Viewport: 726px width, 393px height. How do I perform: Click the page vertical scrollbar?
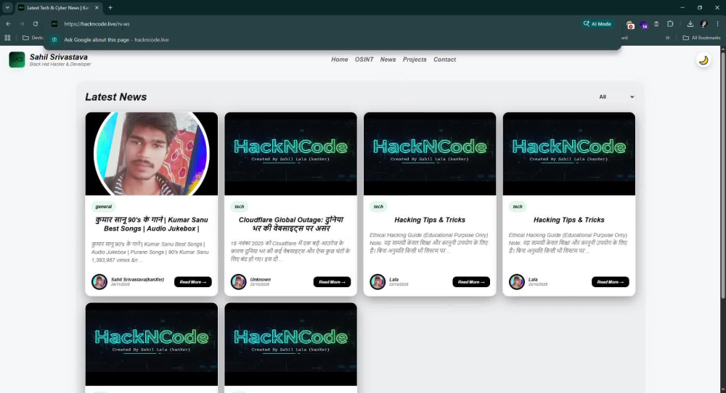(x=722, y=175)
